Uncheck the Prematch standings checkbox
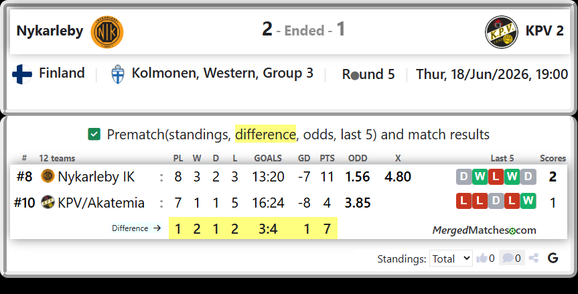The width and height of the screenshot is (578, 294). [94, 134]
